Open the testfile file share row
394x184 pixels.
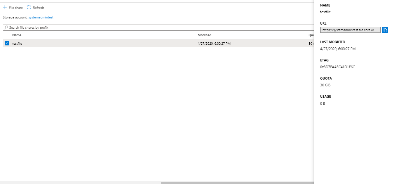click(x=17, y=44)
